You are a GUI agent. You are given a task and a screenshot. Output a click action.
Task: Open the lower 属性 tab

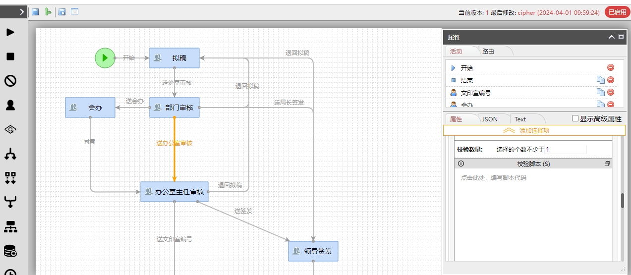pyautogui.click(x=456, y=119)
